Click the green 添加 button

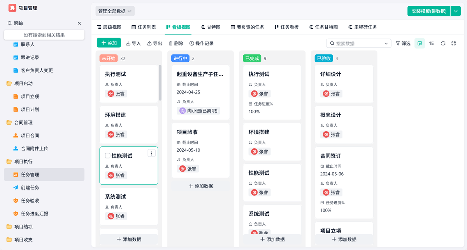point(109,43)
